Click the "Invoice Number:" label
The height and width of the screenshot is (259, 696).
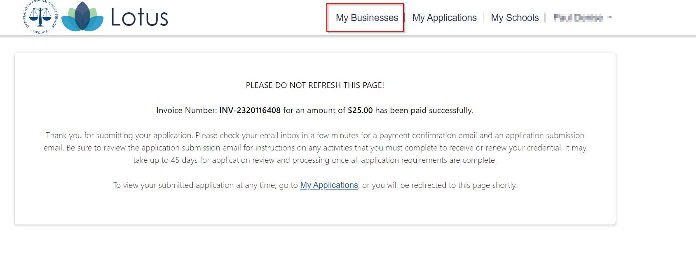[x=186, y=110]
